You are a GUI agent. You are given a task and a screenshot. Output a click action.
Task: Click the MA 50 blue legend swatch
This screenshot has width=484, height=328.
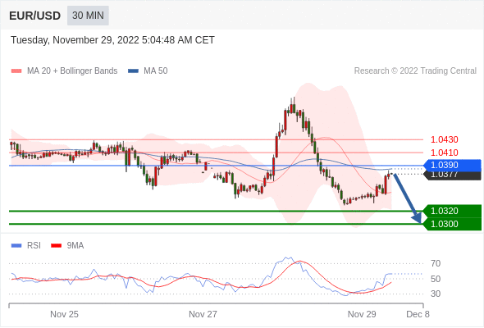(x=133, y=71)
